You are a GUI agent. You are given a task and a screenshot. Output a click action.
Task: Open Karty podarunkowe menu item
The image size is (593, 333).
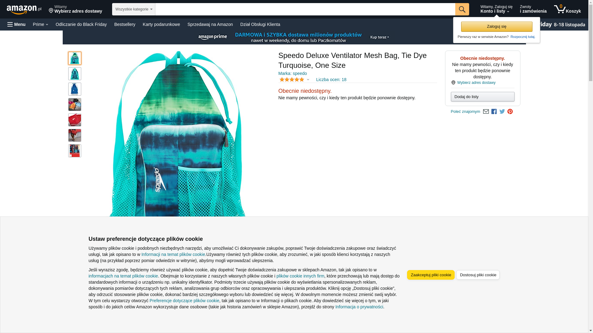click(x=161, y=24)
